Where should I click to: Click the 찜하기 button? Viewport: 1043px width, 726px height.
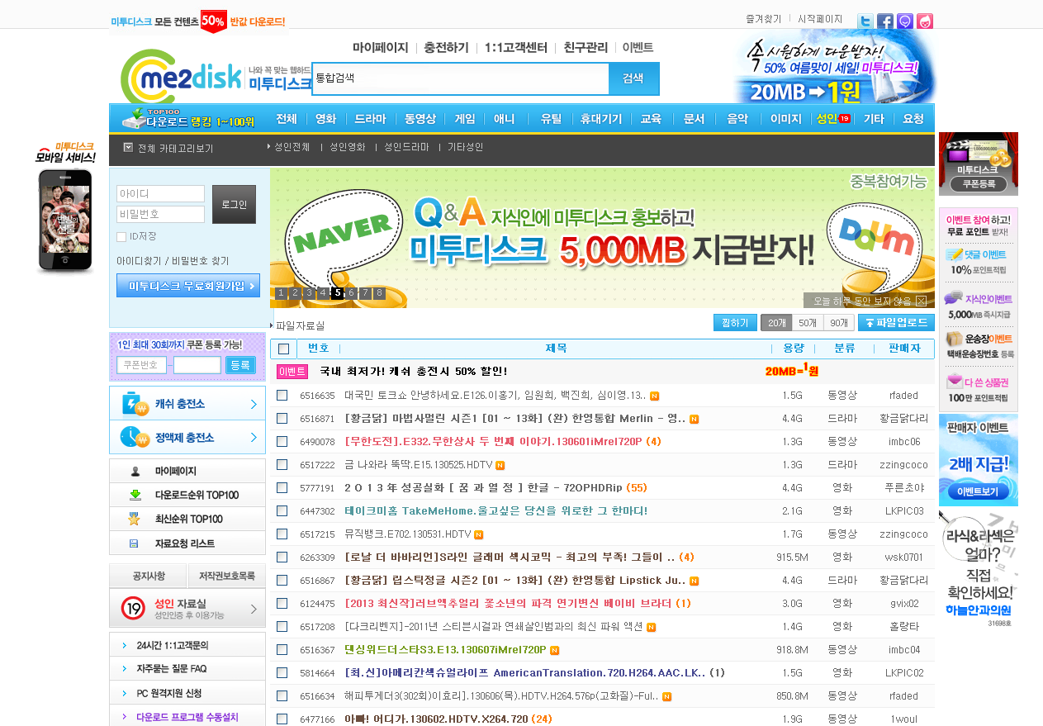[735, 323]
